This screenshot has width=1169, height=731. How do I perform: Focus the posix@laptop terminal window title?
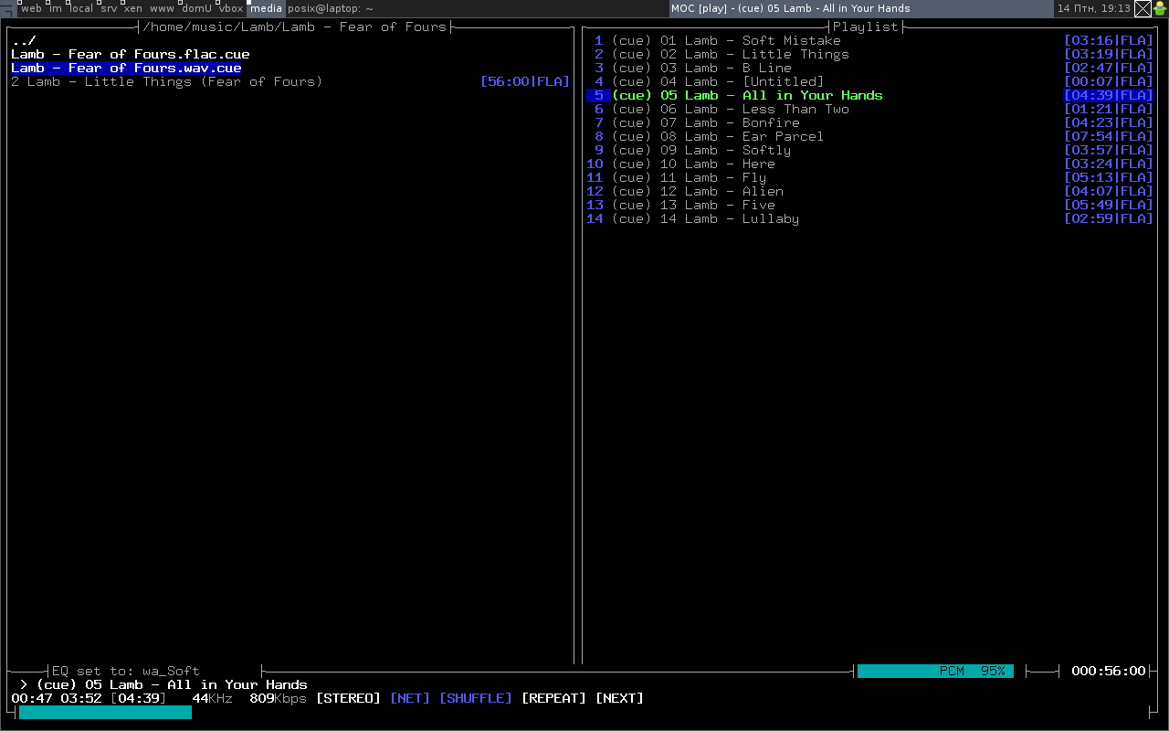(331, 8)
